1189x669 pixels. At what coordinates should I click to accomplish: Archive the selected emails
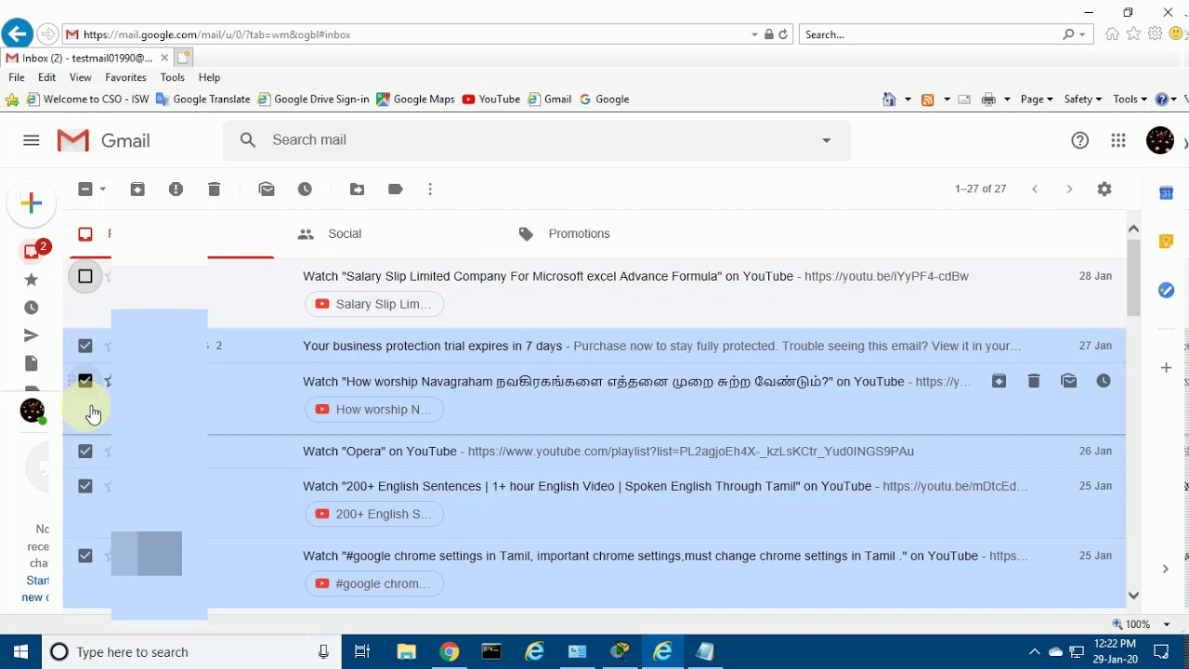137,190
